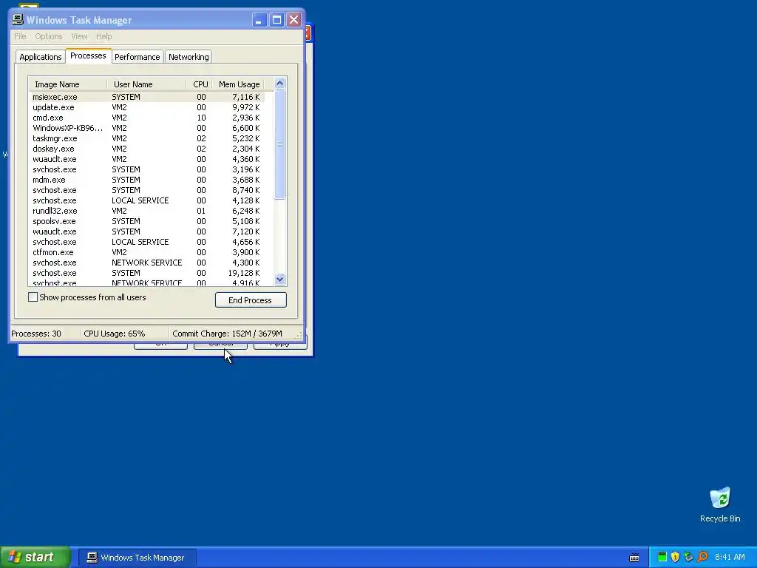Select the Processes tab

point(88,55)
